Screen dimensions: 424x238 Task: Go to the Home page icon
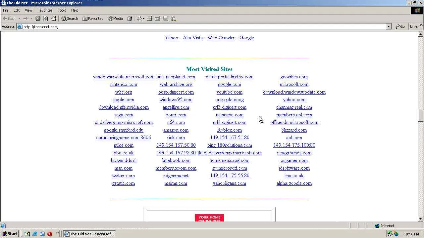click(x=54, y=19)
